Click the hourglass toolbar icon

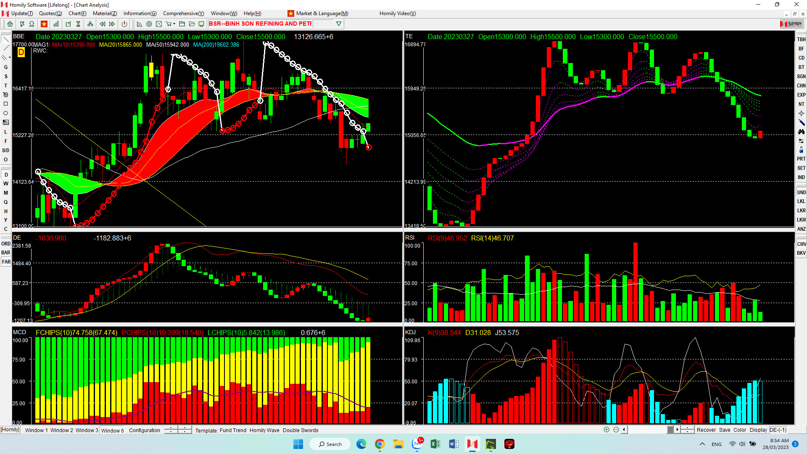78,24
